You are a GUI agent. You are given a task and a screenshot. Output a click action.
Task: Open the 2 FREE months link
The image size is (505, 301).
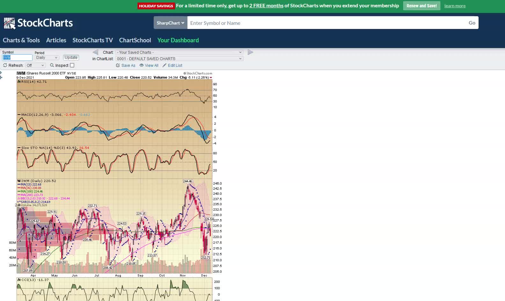(x=266, y=6)
